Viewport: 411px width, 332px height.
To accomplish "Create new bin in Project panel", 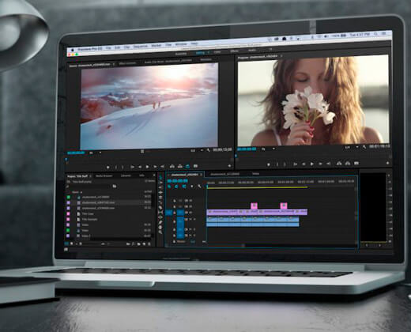I will pos(139,244).
